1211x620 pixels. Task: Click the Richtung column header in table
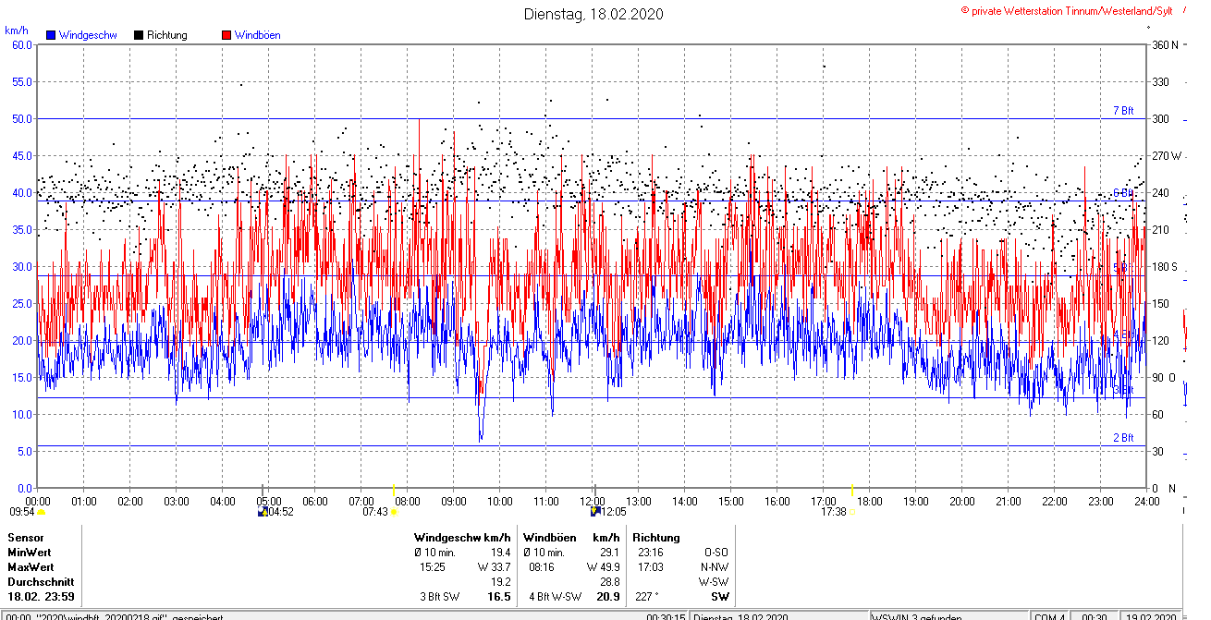[656, 538]
